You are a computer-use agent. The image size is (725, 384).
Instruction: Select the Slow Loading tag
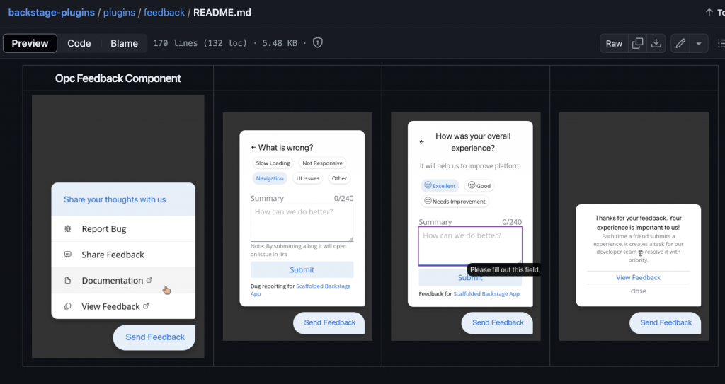[x=273, y=163]
